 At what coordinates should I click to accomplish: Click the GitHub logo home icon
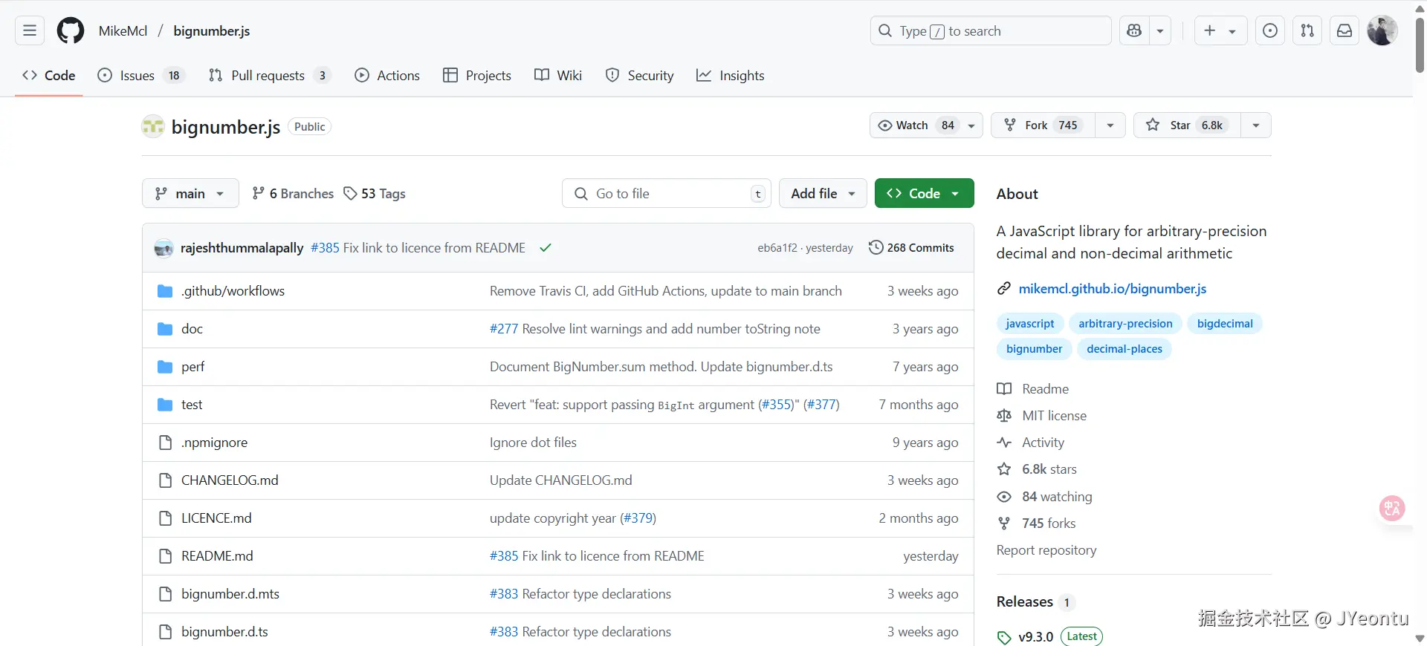71,30
